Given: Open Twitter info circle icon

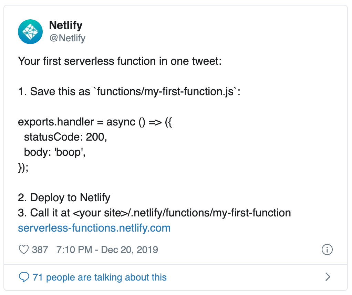Looking at the screenshot, I should click(327, 250).
